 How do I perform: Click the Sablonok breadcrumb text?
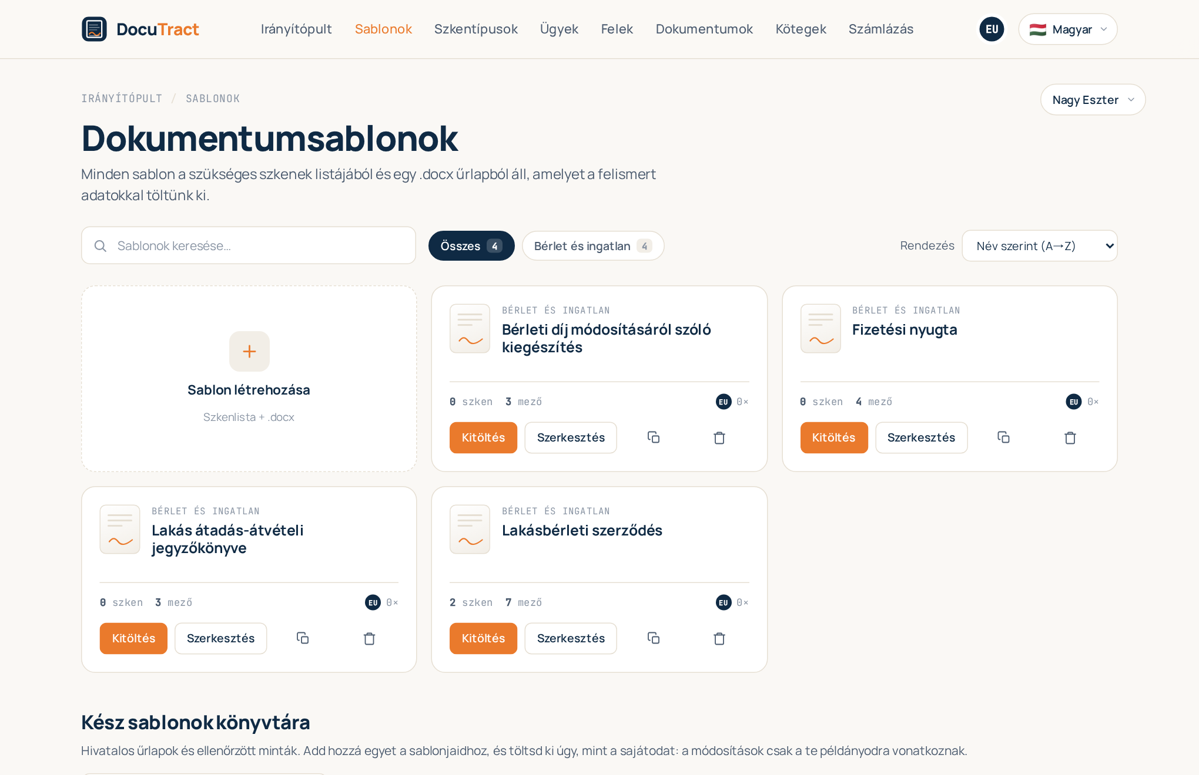point(213,99)
